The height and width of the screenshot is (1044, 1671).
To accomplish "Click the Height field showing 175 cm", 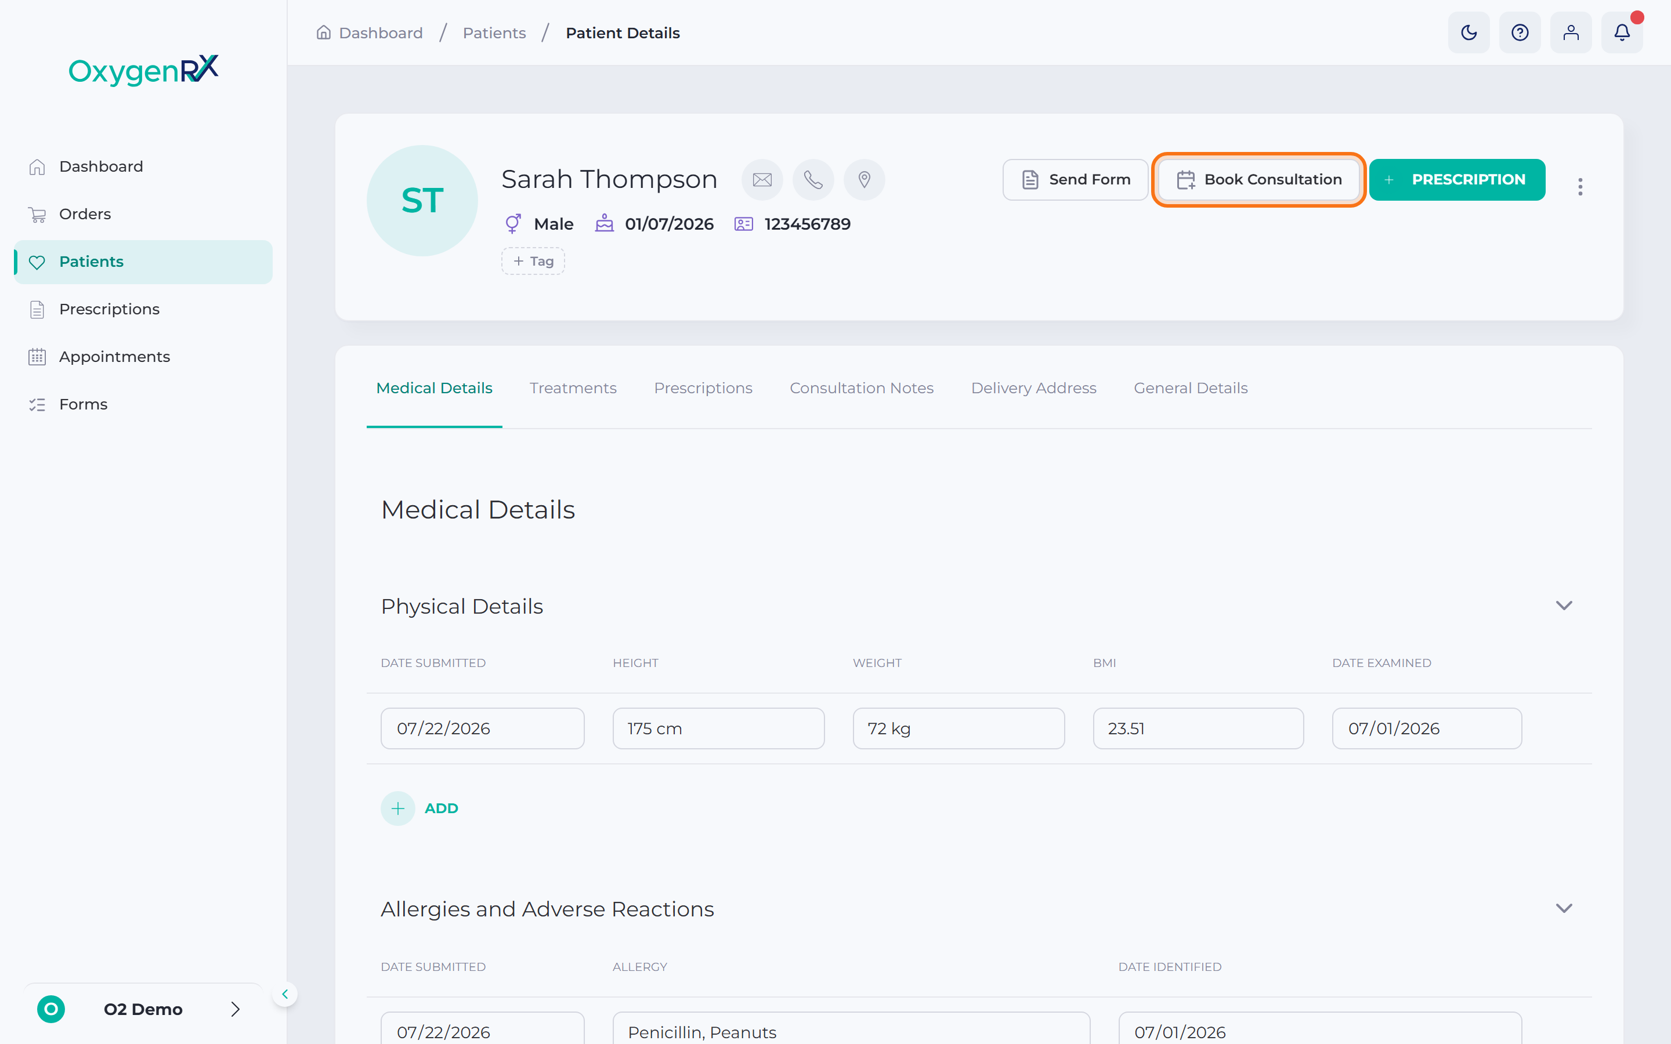I will [x=719, y=728].
